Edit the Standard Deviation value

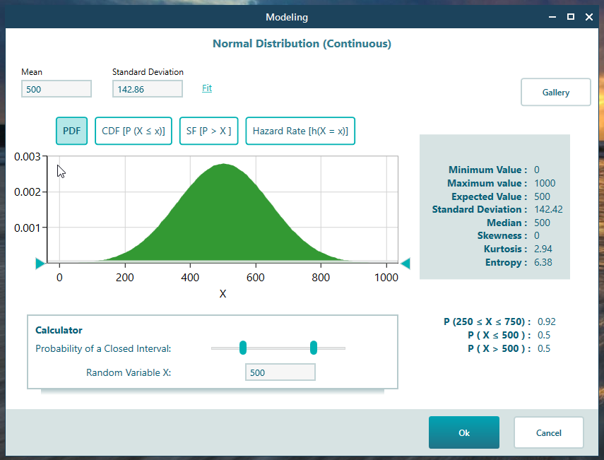point(147,88)
